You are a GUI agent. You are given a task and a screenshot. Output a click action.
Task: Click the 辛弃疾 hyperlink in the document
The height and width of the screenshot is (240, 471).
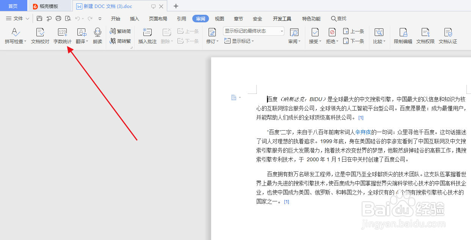[363, 132]
